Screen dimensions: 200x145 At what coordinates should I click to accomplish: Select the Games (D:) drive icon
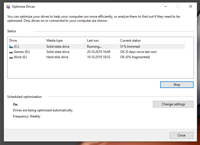point(11,52)
